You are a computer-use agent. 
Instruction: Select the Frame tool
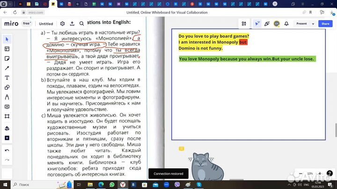pyautogui.click(x=7, y=116)
